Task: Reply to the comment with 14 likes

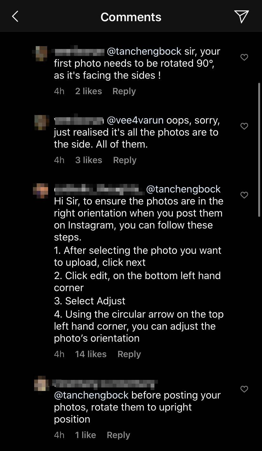Action: coord(129,354)
